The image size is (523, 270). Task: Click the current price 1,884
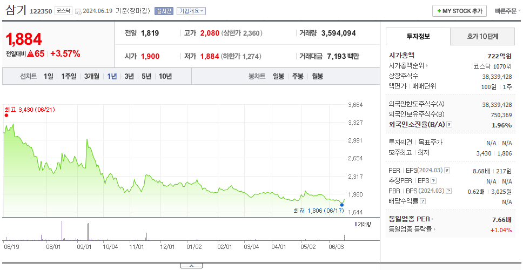[x=24, y=39]
